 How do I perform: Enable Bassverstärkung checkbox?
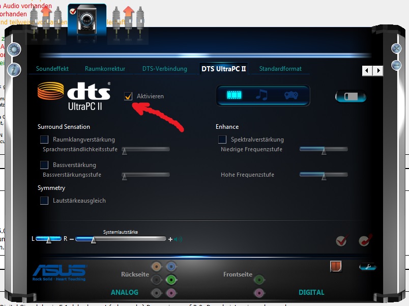(x=44, y=165)
